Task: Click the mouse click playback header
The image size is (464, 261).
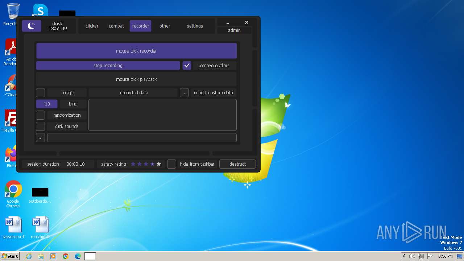Action: tap(136, 79)
